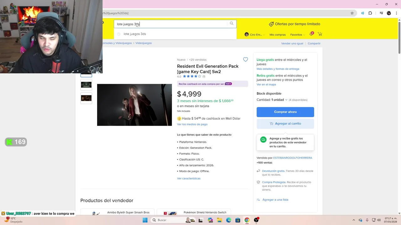Open Microsoft 365 Copilot in taskbar
Image resolution: width=401 pixels, height=225 pixels.
pos(210,220)
